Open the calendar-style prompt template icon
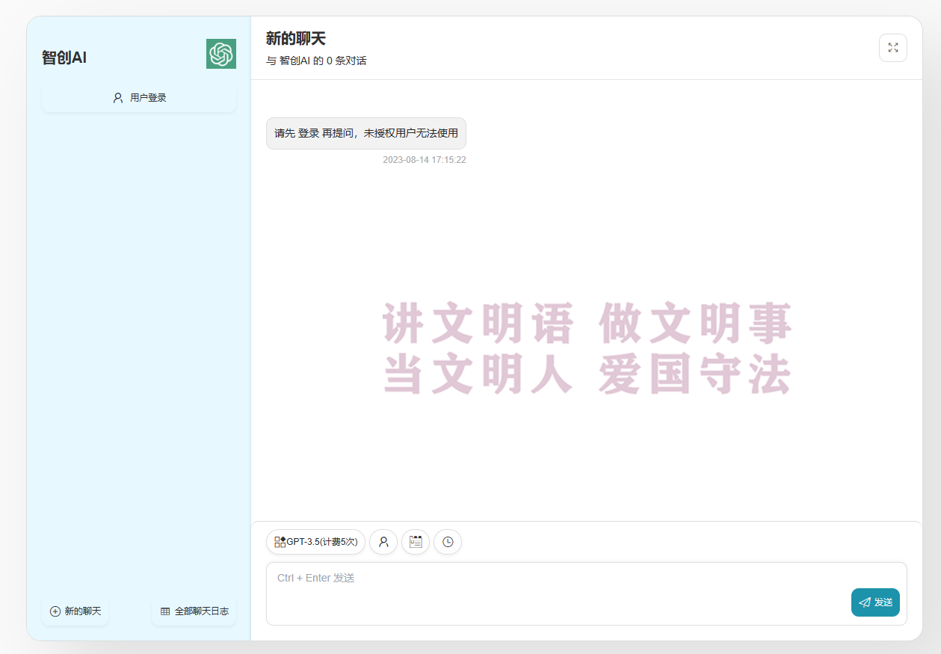This screenshot has width=941, height=654. click(416, 542)
